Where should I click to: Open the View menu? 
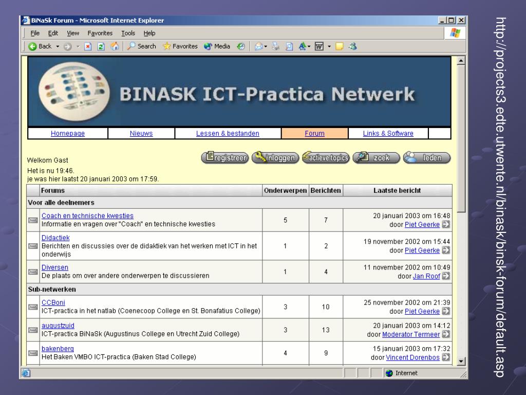[73, 33]
